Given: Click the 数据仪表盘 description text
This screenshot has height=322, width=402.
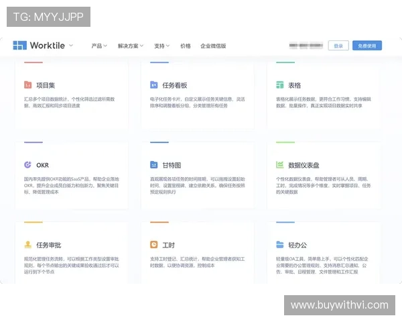Looking at the screenshot, I should 324,185.
